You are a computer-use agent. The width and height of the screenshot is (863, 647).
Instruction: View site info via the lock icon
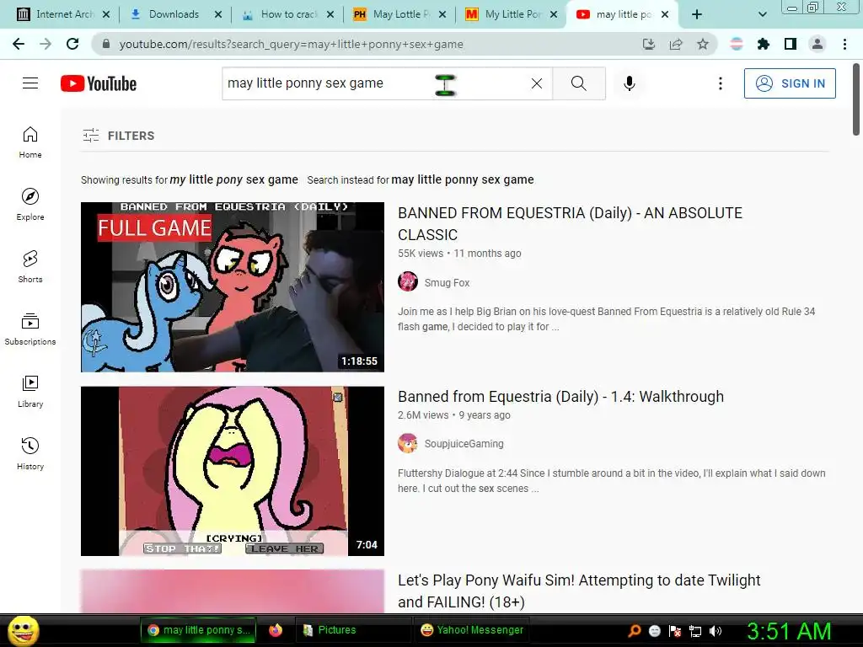pos(106,44)
